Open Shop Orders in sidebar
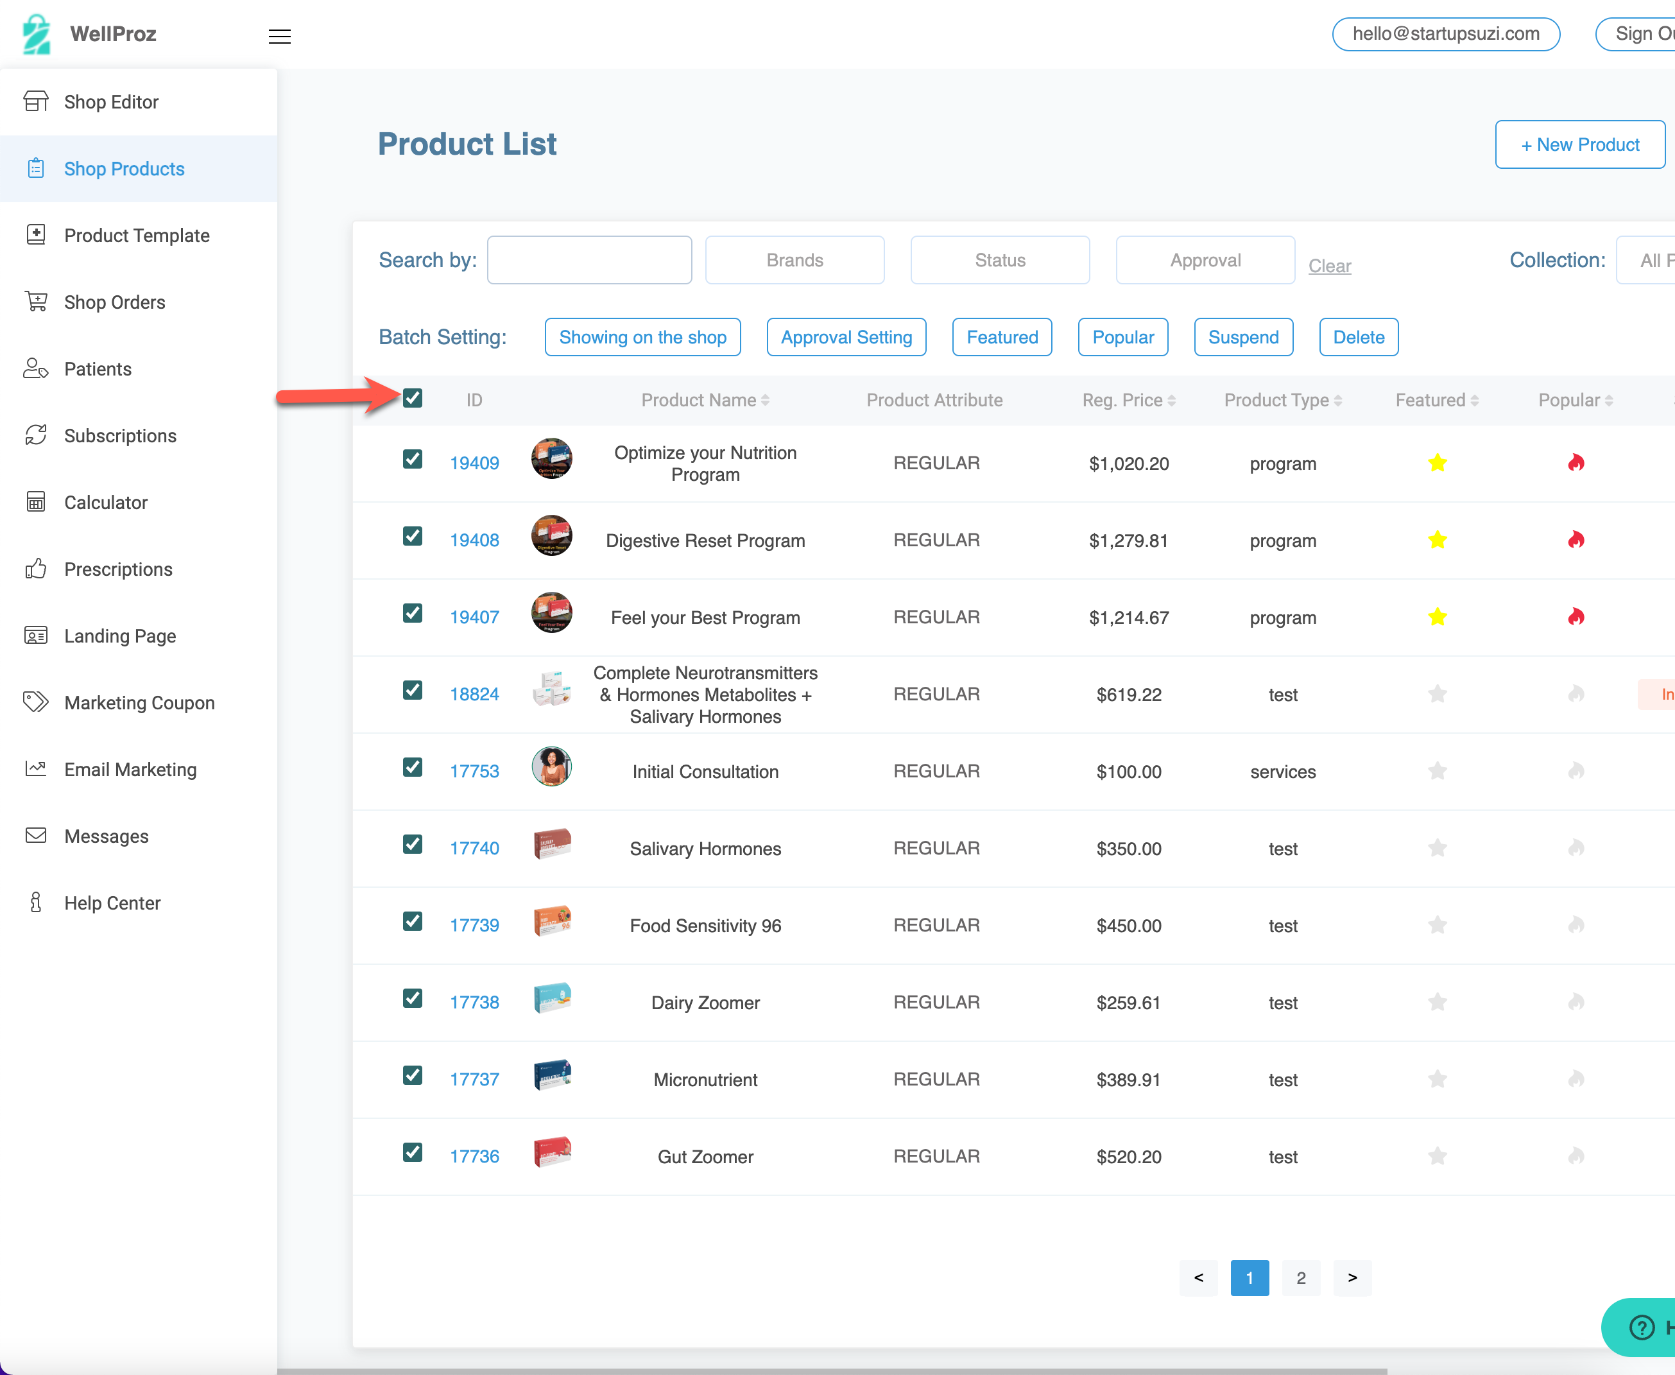 115,302
